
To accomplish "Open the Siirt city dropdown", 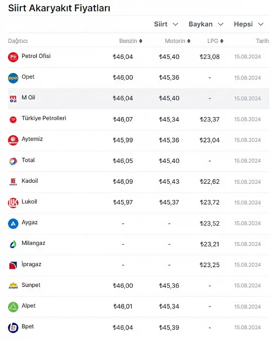I will [x=166, y=24].
